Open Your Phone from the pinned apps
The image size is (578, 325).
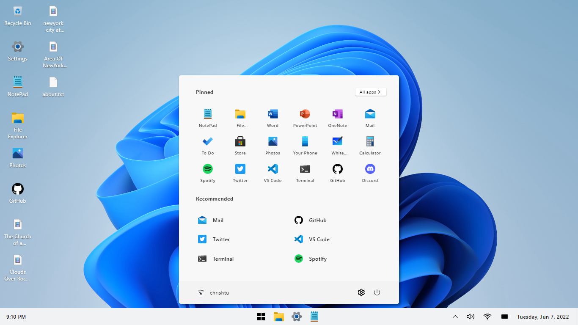(305, 146)
